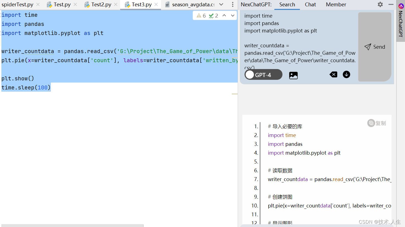The height and width of the screenshot is (227, 405).
Task: Close the Test2.py tab
Action: point(116,4)
